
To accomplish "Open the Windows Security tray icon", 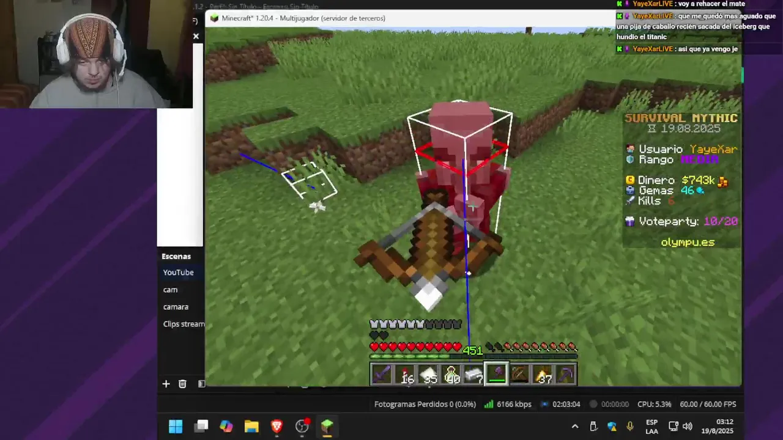I will [612, 427].
